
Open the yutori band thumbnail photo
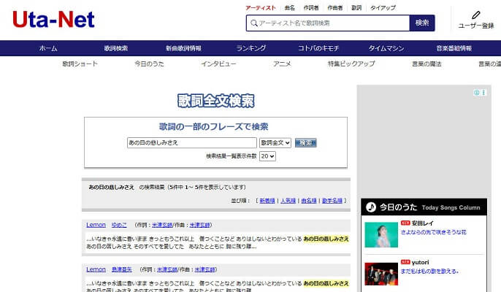(x=381, y=274)
